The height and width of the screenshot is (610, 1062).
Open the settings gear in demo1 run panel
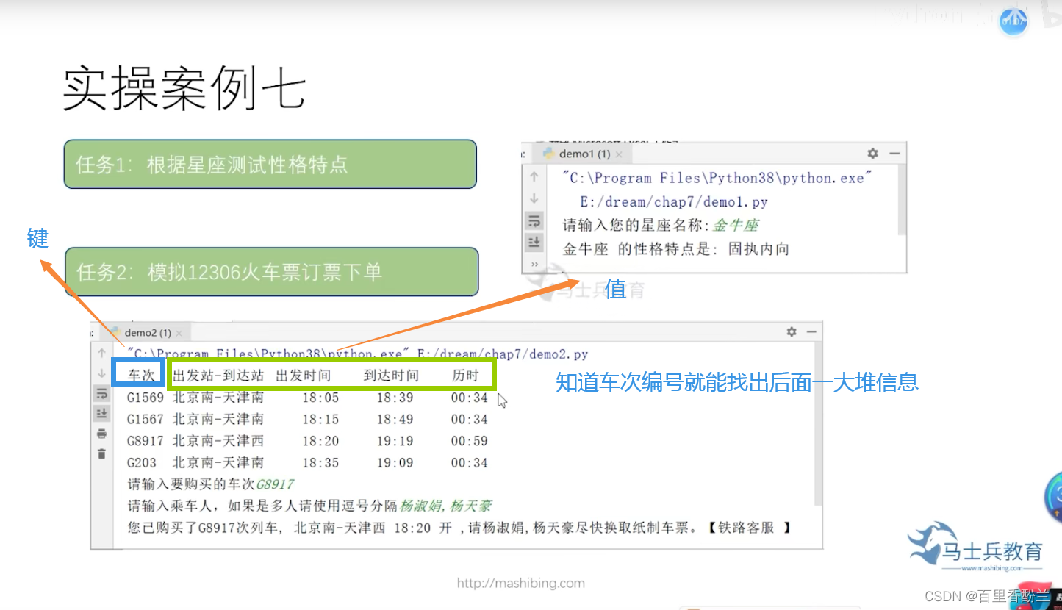pos(872,154)
